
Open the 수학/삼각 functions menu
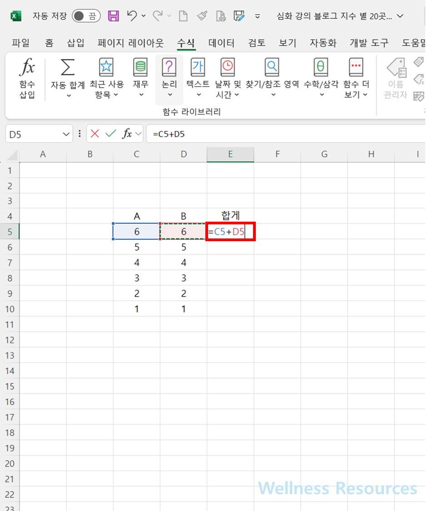coord(321,78)
